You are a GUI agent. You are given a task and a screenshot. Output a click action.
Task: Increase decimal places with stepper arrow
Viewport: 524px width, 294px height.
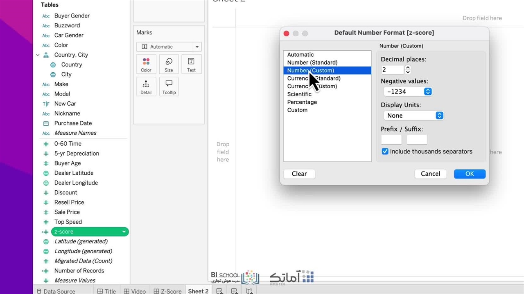[408, 67]
